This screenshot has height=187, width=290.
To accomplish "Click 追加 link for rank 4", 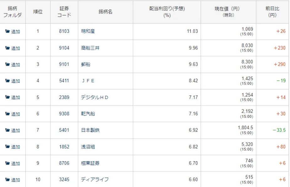I will [16, 81].
